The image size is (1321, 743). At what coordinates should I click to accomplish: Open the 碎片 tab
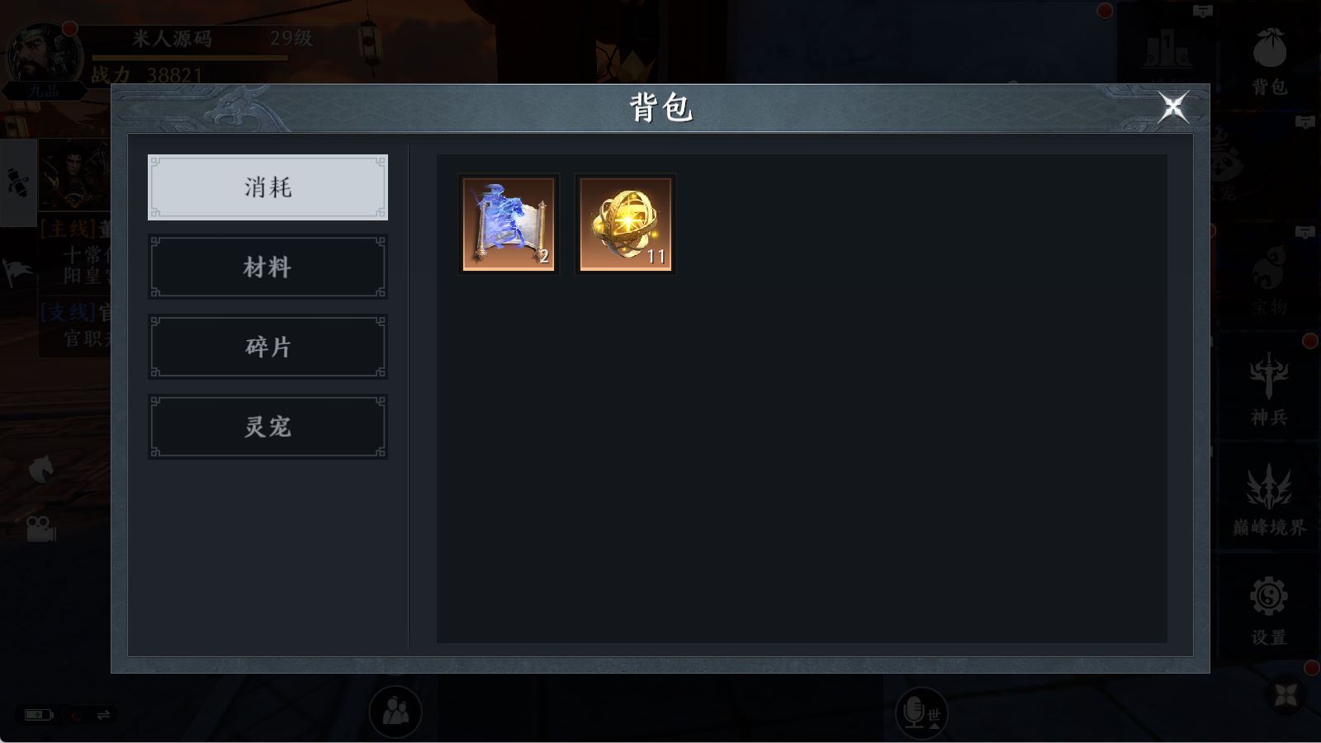[x=268, y=347]
